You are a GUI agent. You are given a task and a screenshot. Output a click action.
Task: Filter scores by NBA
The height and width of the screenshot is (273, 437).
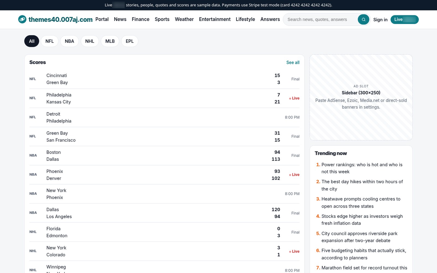coord(69,41)
